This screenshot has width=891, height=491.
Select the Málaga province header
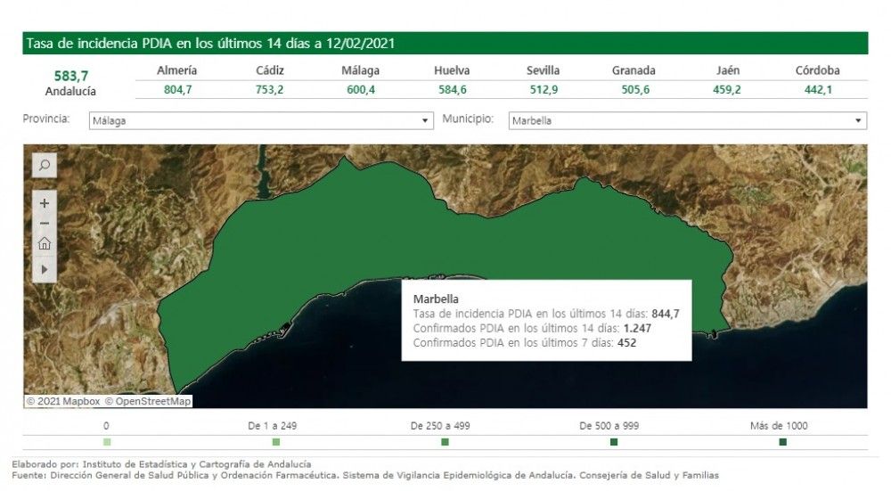tap(360, 70)
